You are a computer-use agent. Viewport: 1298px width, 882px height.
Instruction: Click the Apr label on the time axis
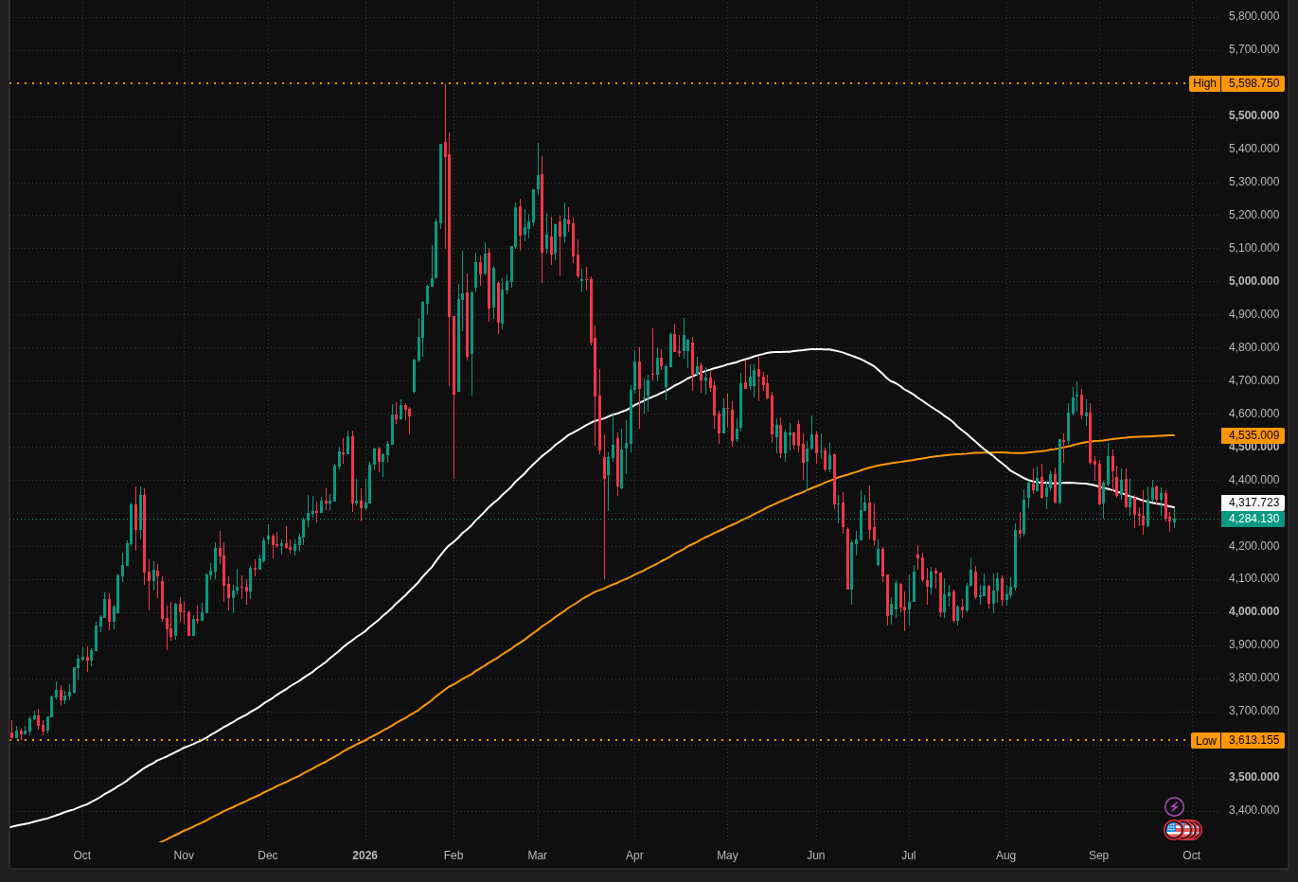tap(634, 856)
